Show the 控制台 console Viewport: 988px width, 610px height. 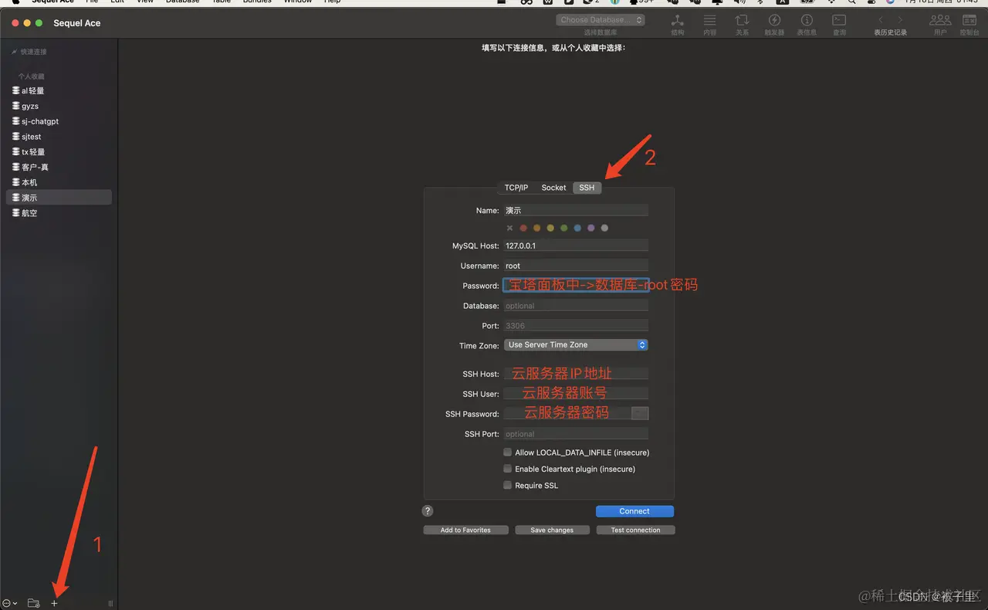tap(969, 24)
